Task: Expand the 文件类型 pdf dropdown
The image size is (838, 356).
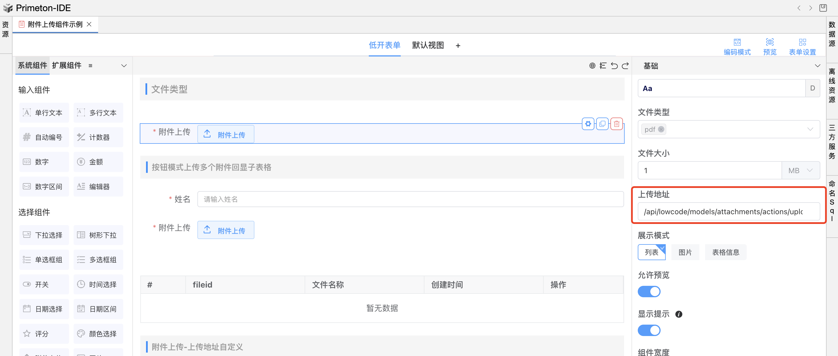Action: click(810, 129)
